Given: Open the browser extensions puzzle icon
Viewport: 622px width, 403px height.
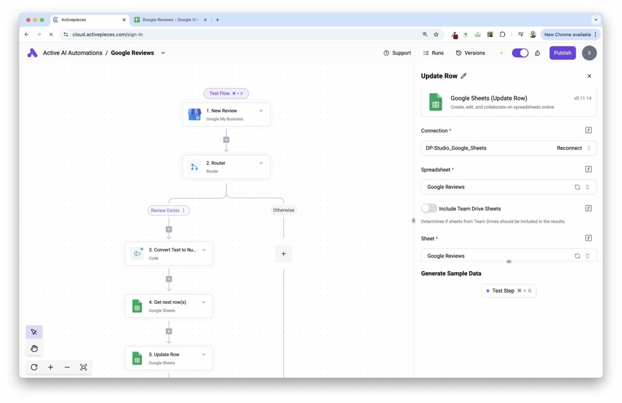Looking at the screenshot, I should pyautogui.click(x=502, y=35).
